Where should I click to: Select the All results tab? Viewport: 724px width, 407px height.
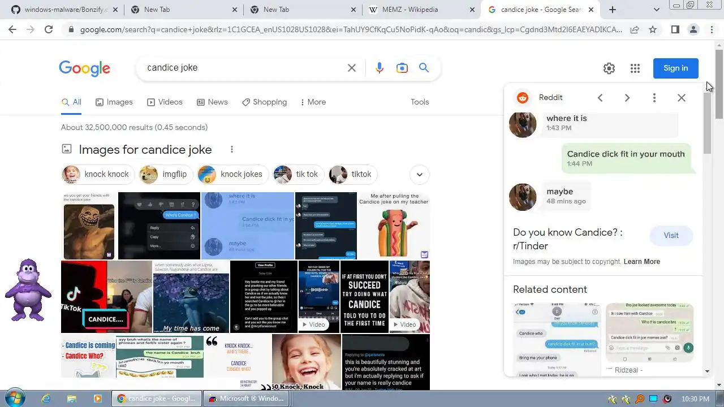point(71,102)
